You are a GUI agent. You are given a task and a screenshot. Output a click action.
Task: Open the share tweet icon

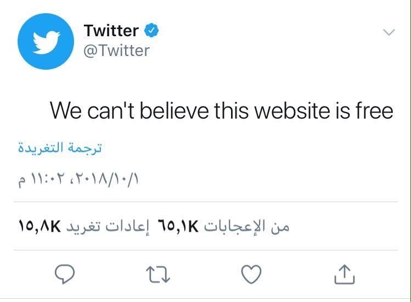345,274
